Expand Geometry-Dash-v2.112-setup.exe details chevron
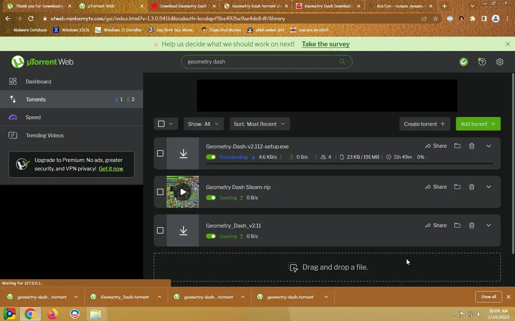The image size is (515, 321). (x=489, y=146)
